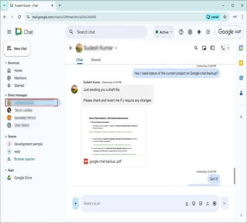Open the Google account button
Viewport: 247px width, 223px height.
pos(229,32)
